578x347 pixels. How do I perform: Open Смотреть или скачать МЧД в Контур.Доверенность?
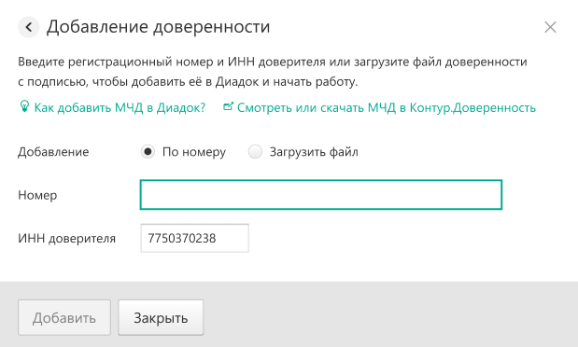tap(386, 107)
